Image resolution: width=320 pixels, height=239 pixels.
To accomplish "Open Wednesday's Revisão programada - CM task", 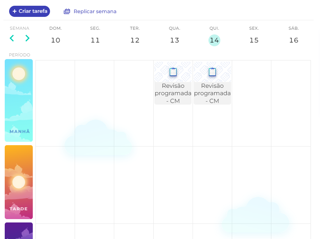I will tap(173, 83).
